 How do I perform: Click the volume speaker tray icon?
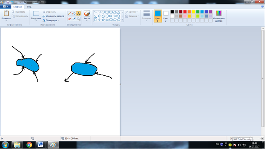point(239,145)
